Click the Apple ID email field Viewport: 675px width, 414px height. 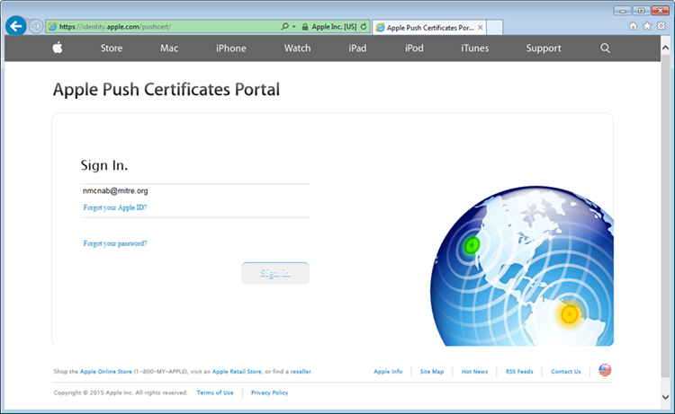(x=195, y=190)
